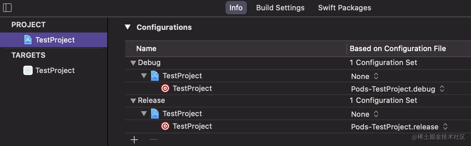Click the project file icon under Debug
This screenshot has width=471, height=146.
(x=155, y=76)
